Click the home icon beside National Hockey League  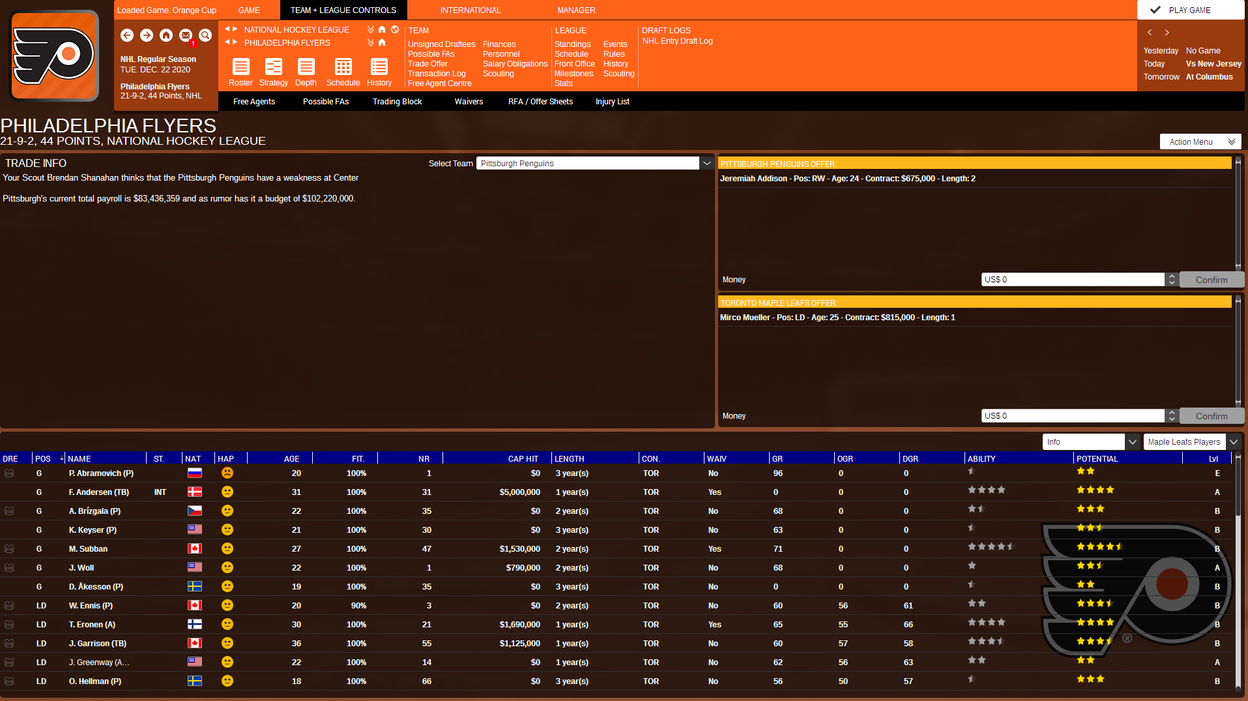[382, 29]
